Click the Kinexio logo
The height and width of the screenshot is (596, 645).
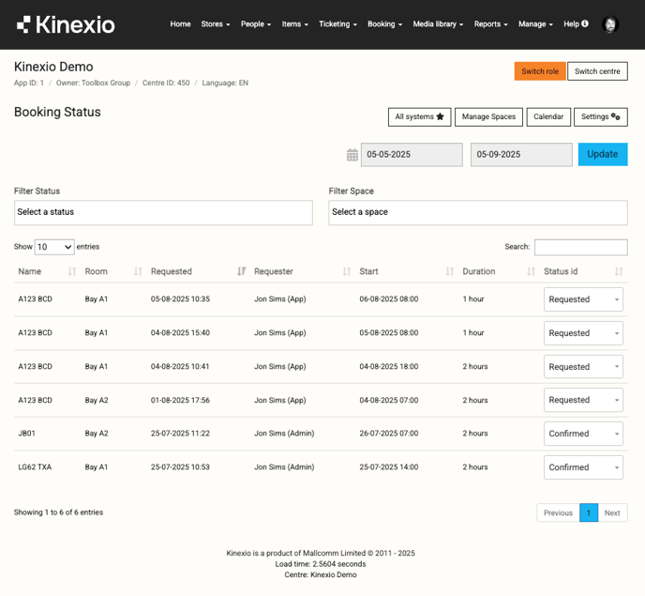pos(66,24)
